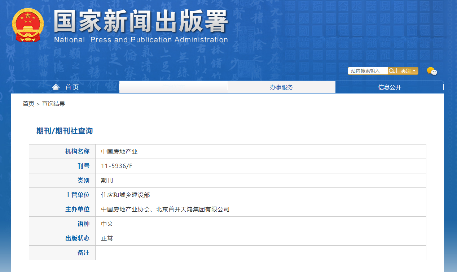Click the 查询结果 breadcrumb text

(x=53, y=104)
